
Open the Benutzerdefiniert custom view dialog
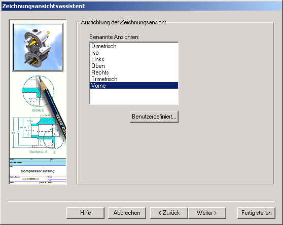[154, 117]
